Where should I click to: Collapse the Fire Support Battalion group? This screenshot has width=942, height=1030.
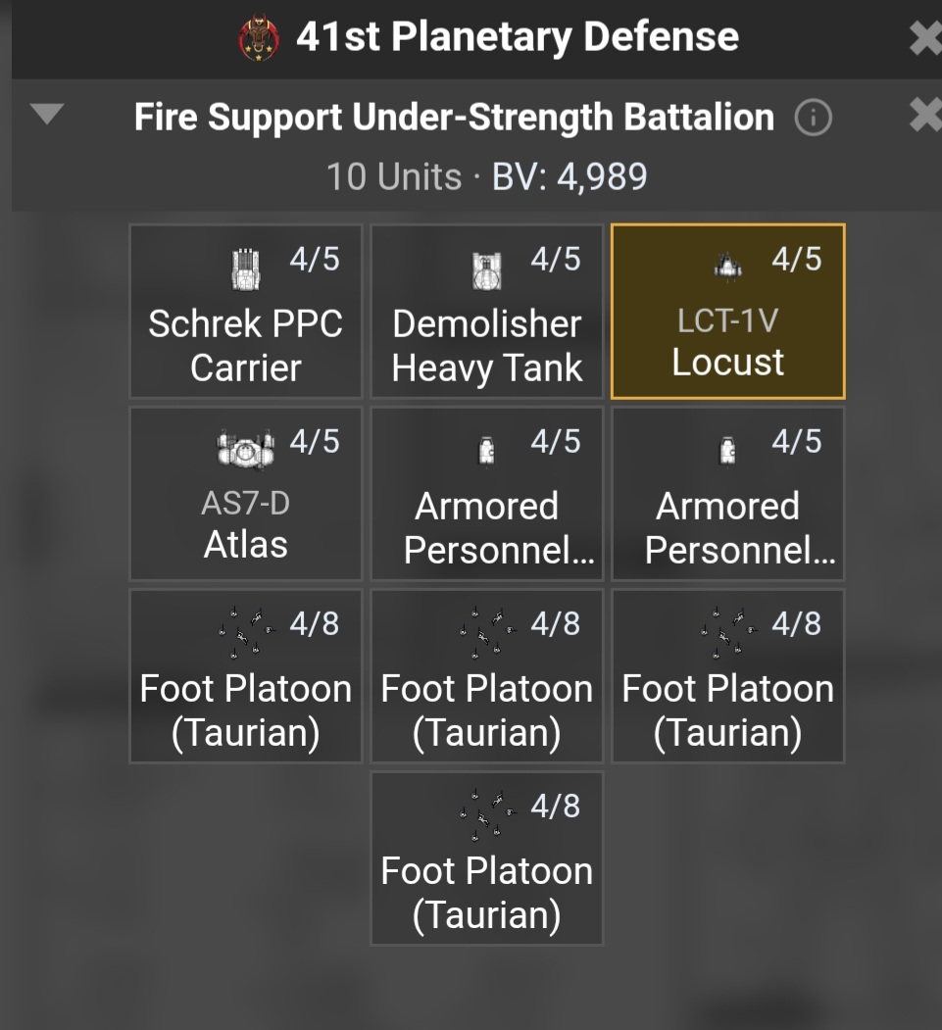(x=46, y=116)
